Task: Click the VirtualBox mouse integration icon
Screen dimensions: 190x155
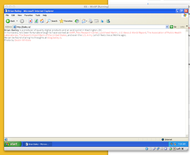Action: (170, 149)
